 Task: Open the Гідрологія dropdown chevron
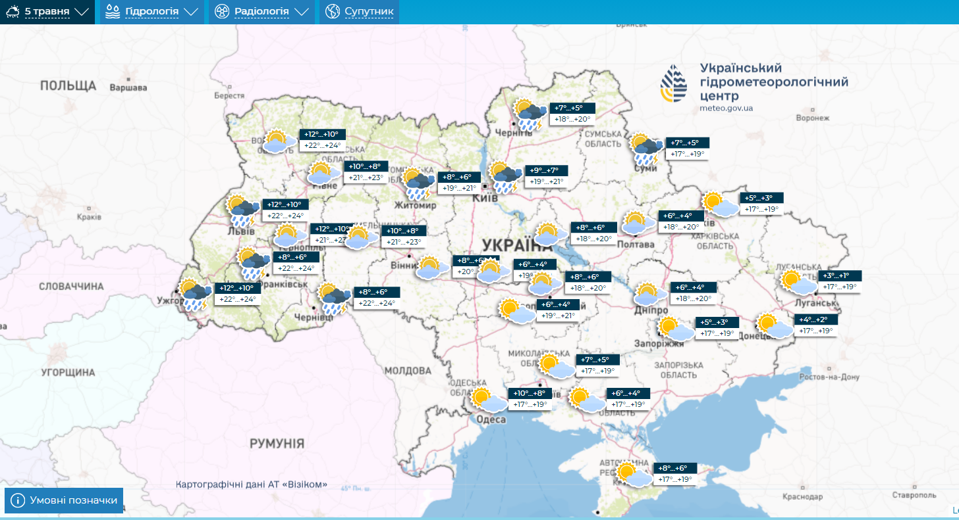point(192,11)
